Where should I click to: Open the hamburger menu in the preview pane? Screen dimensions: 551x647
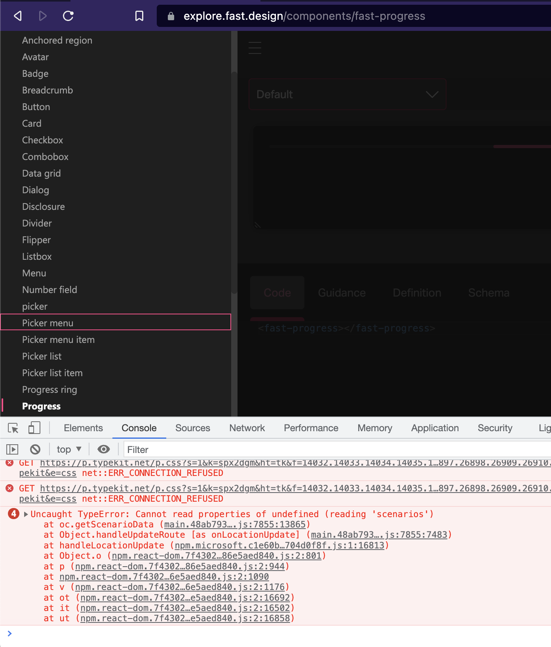click(x=255, y=48)
